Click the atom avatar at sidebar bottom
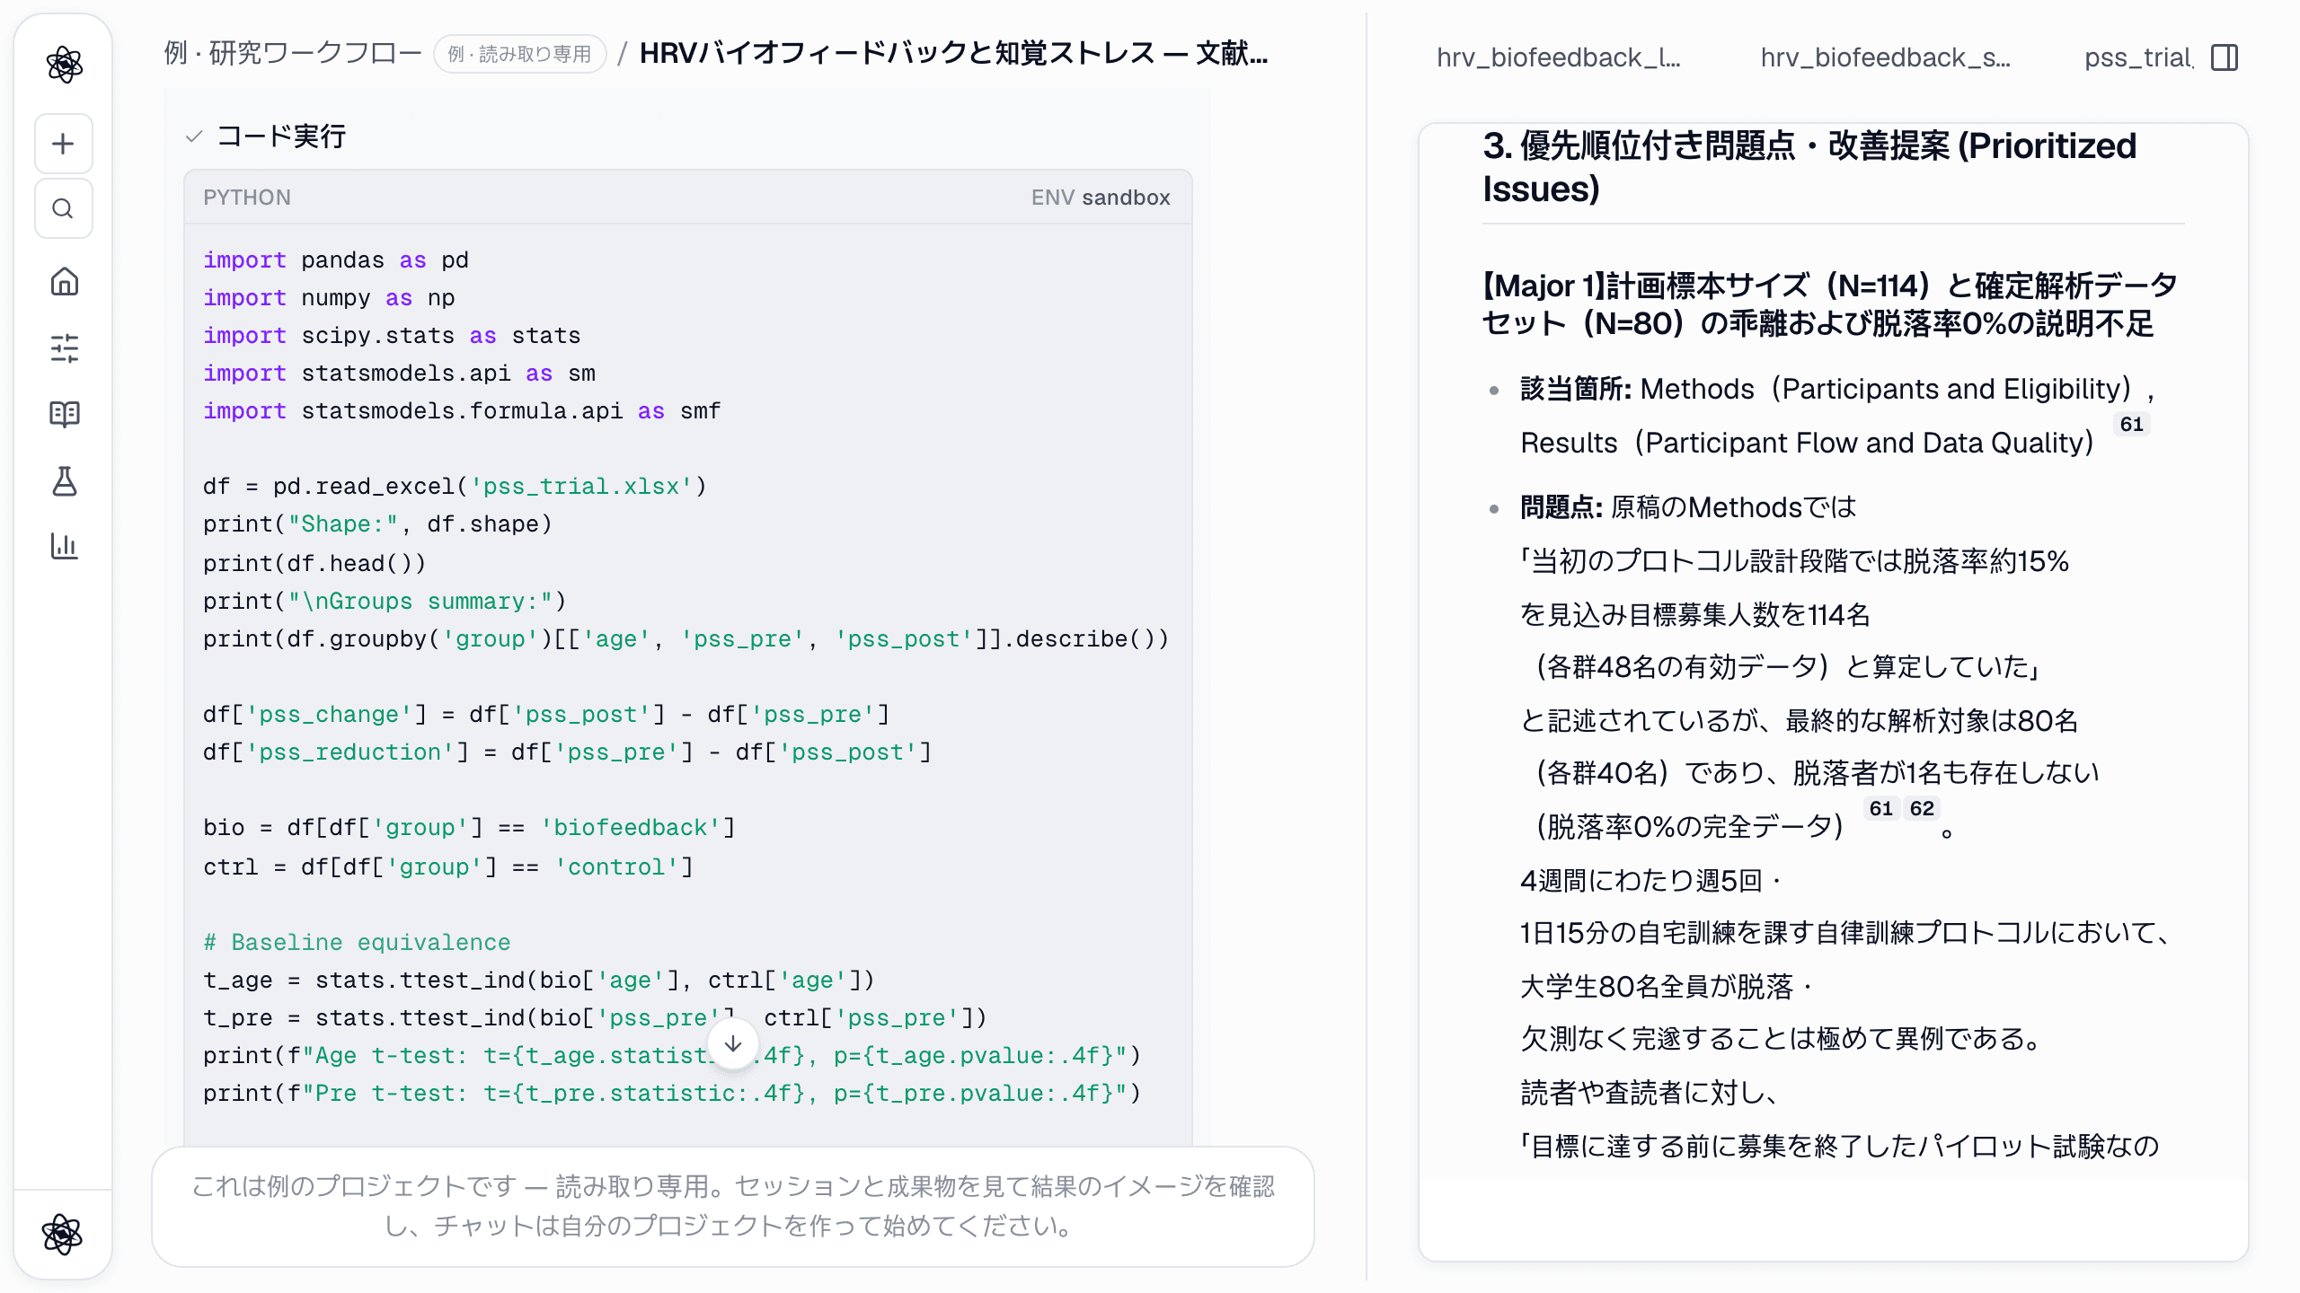 pyautogui.click(x=62, y=1234)
